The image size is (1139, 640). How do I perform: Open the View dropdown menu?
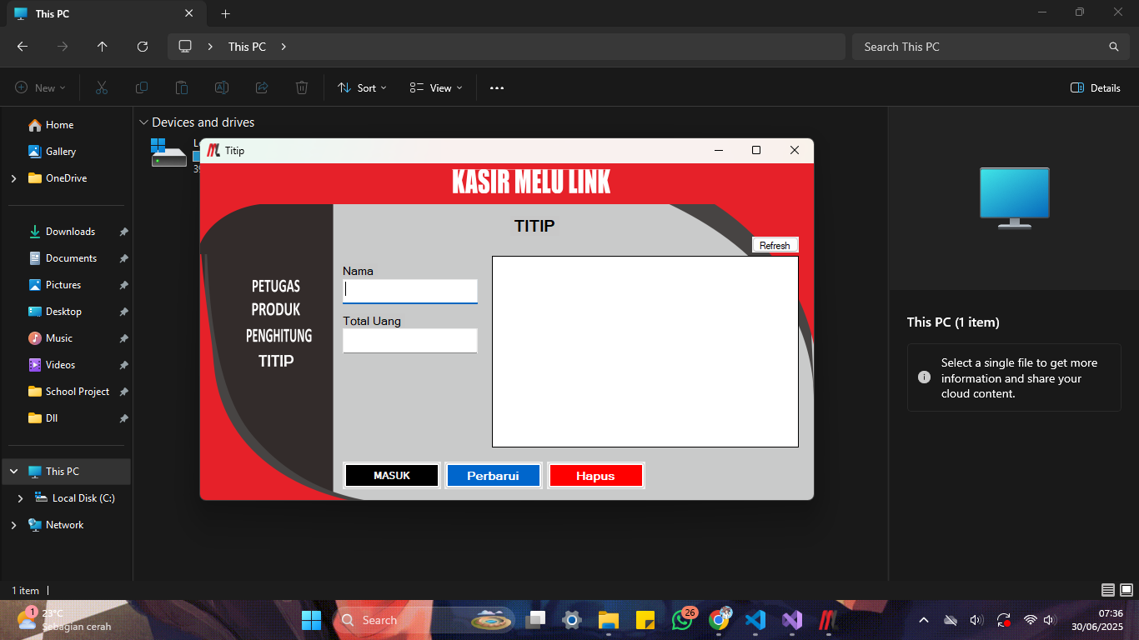point(435,87)
